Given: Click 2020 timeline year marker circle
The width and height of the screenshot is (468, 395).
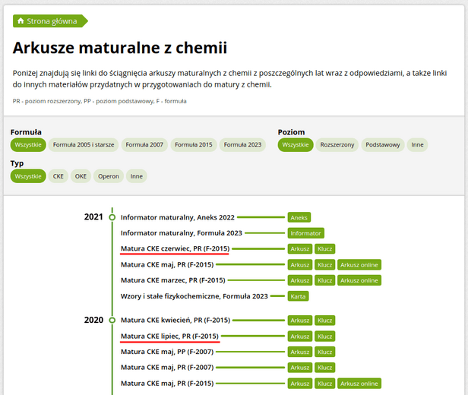Looking at the screenshot, I should pyautogui.click(x=112, y=320).
